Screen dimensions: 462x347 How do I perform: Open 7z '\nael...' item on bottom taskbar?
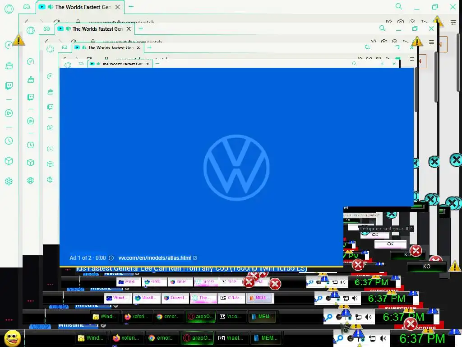click(232, 338)
